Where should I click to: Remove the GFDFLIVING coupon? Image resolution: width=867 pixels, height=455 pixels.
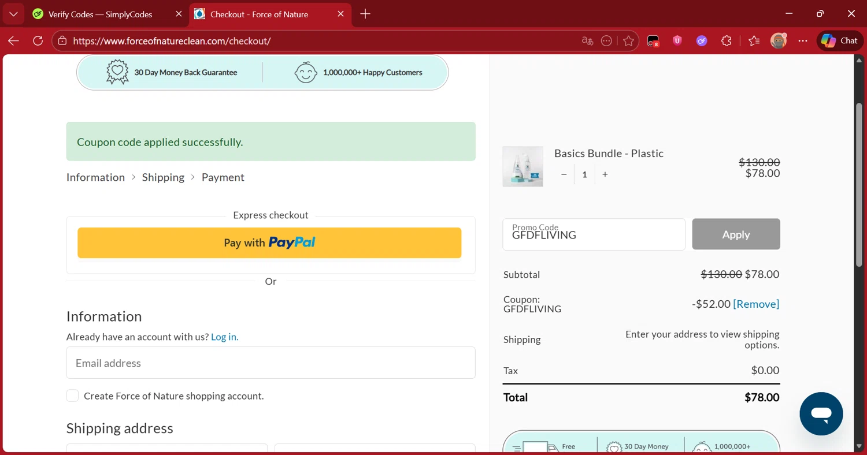(x=756, y=304)
